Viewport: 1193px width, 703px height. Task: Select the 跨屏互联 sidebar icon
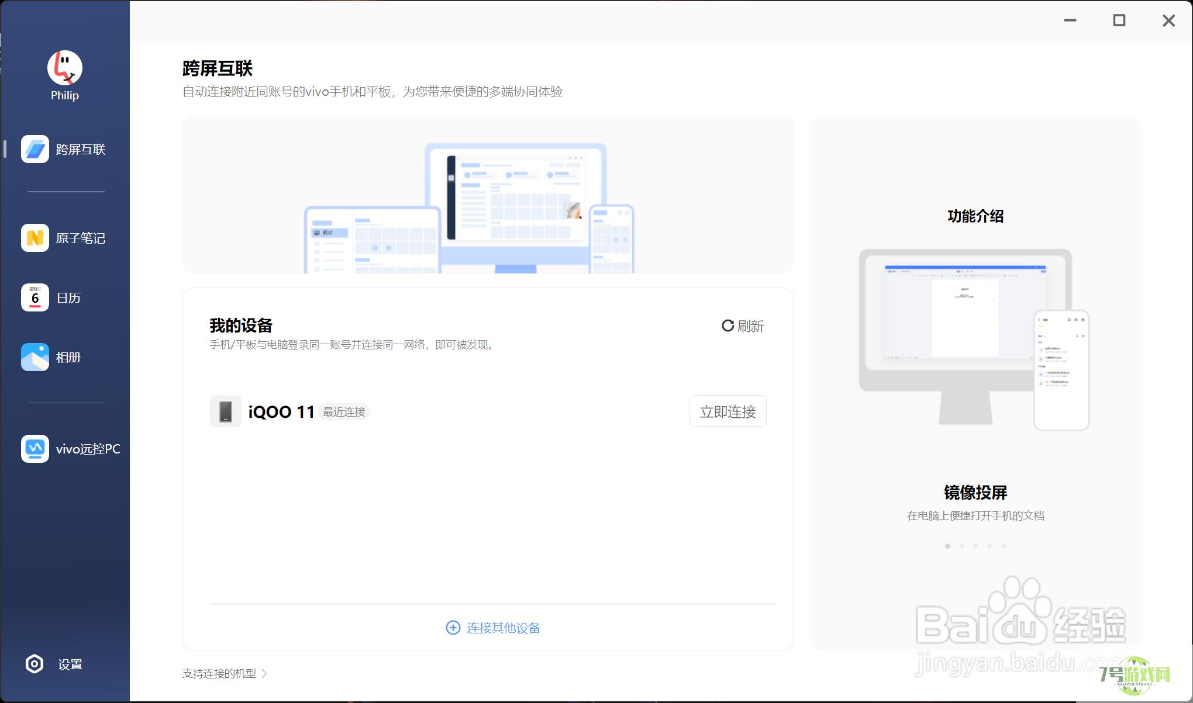(35, 149)
